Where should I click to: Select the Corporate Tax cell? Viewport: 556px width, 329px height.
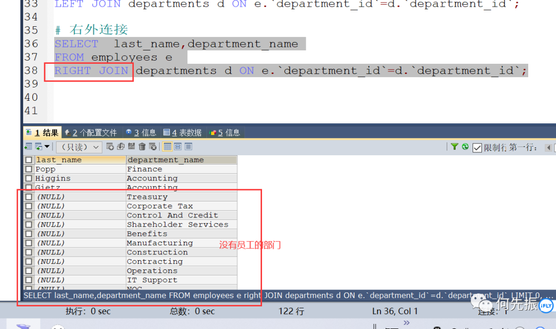(x=182, y=206)
